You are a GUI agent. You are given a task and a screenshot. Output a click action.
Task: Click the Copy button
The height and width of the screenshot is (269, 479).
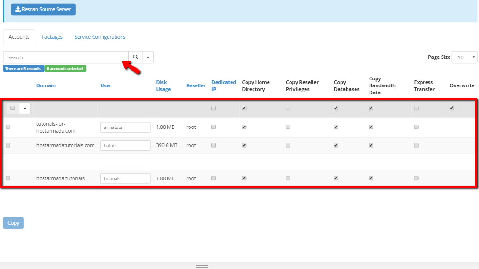[14, 223]
